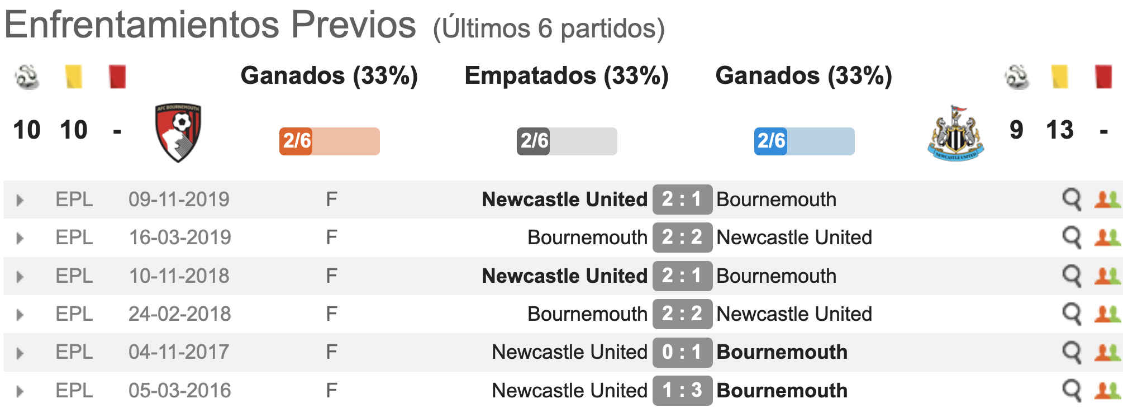Expand the 09-11-2019 match row
Screen dimensions: 1123x408
[x=20, y=200]
